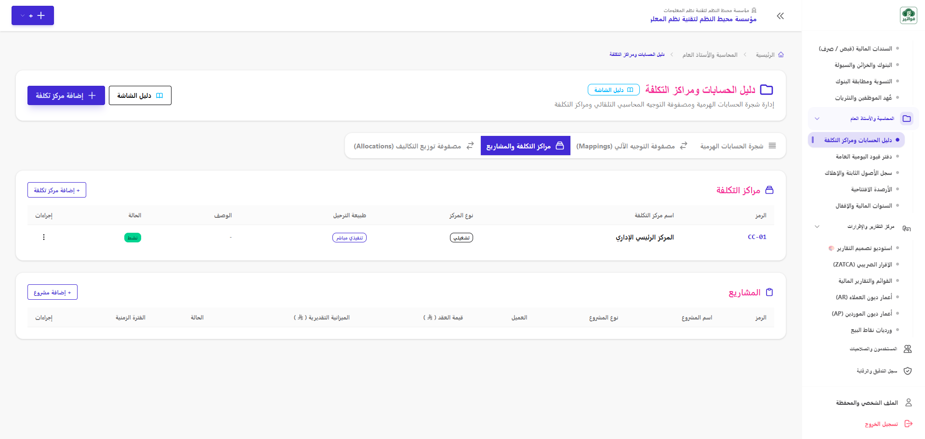This screenshot has width=925, height=439.
Task: Click the المشاريع clipboard icon
Action: pos(769,292)
